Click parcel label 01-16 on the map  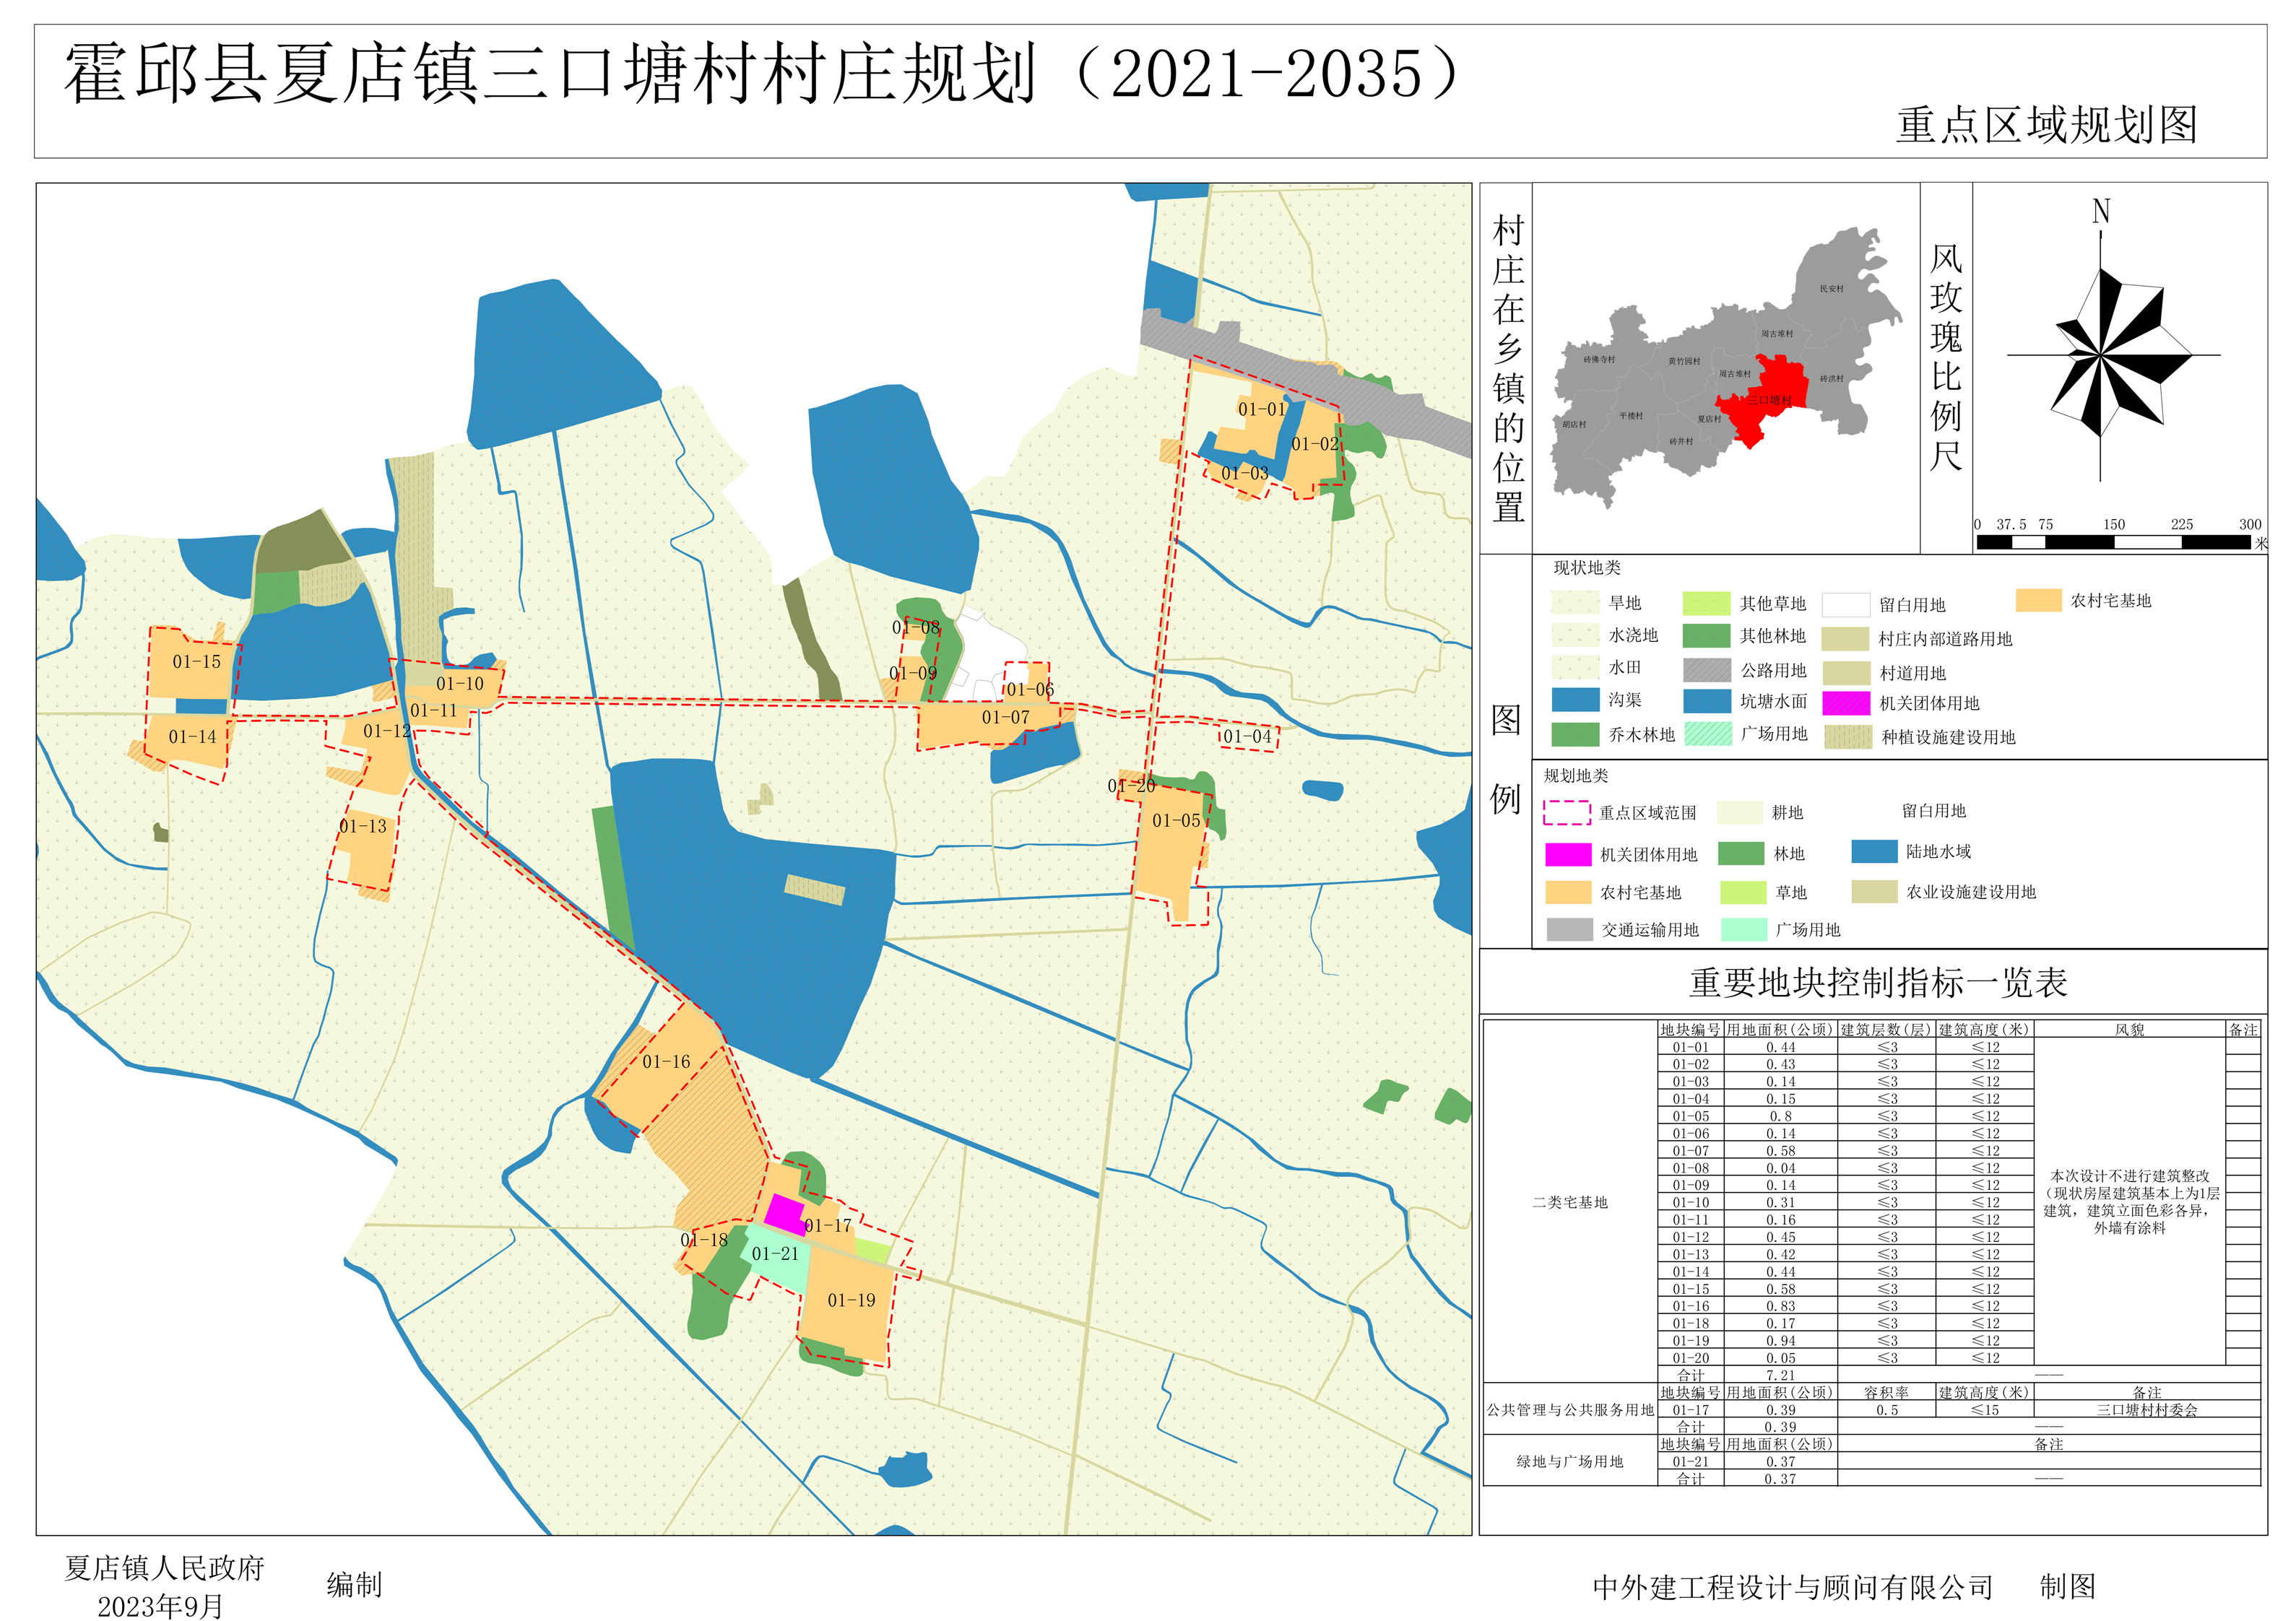coord(666,1062)
